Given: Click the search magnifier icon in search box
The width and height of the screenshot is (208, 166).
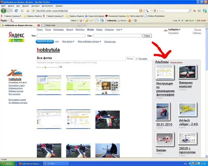Looking at the screenshot, I should [190, 11].
